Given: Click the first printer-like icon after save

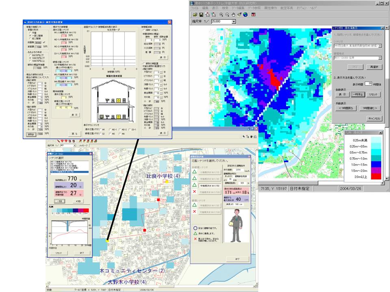Looking at the screenshot, I should (x=208, y=15).
